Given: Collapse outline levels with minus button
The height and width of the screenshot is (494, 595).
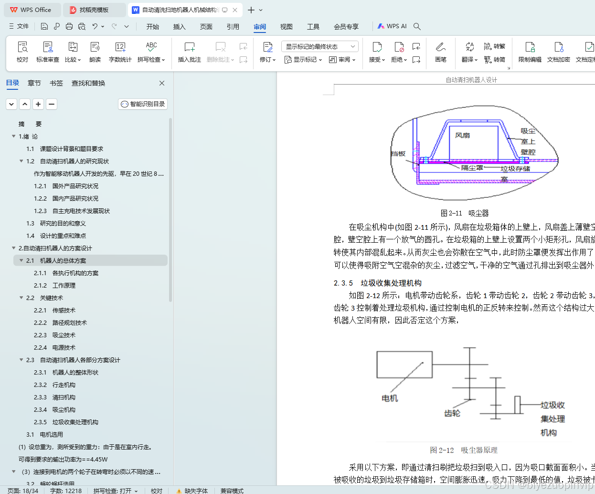Looking at the screenshot, I should [x=52, y=104].
